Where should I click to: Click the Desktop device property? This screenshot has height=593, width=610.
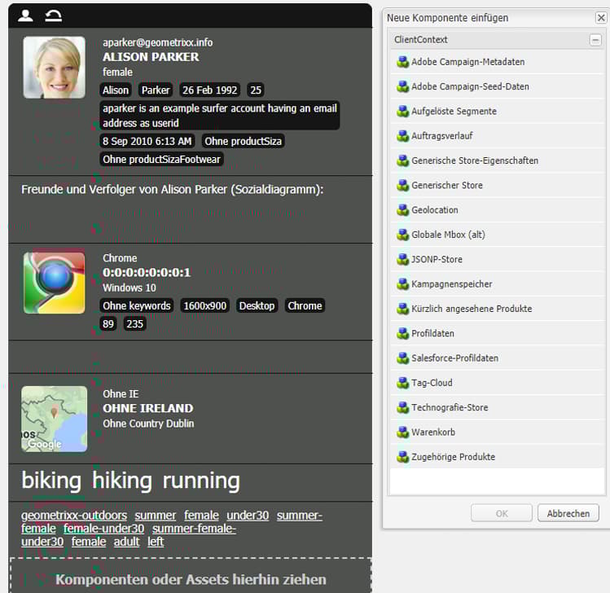tap(257, 305)
